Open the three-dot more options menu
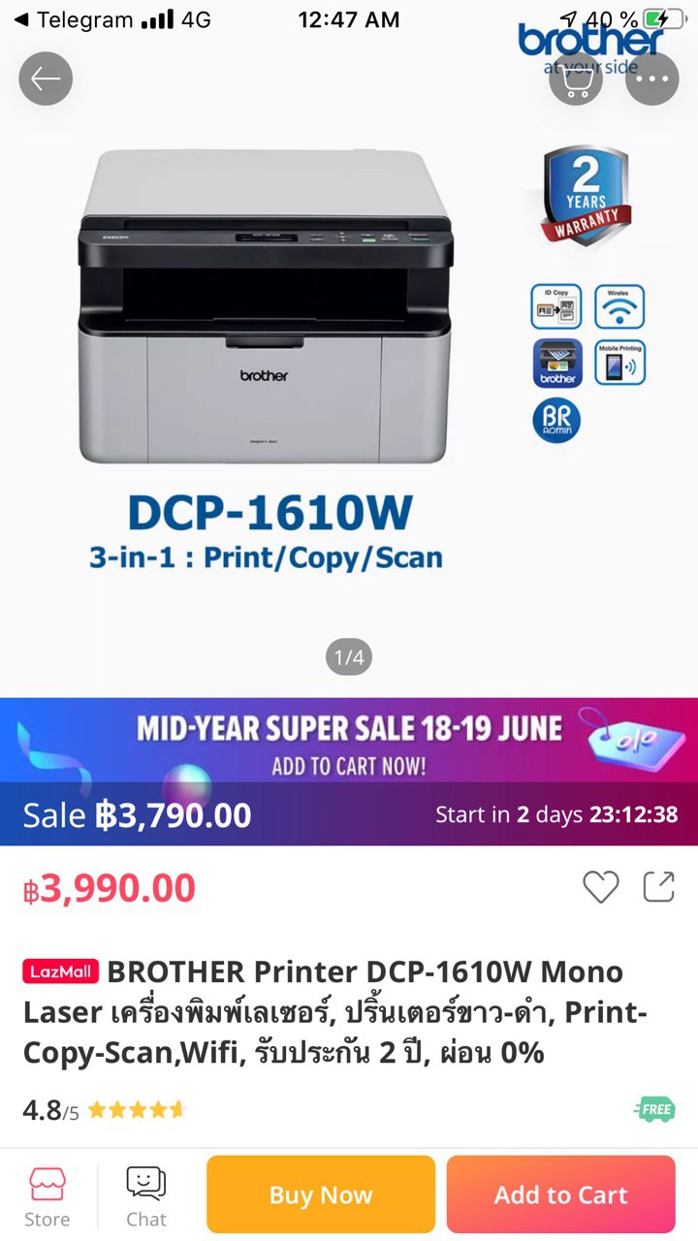The image size is (698, 1241). (652, 79)
